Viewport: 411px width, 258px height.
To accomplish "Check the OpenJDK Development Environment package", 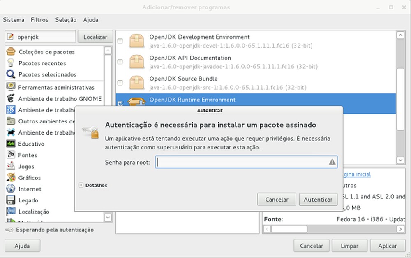I will [120, 41].
